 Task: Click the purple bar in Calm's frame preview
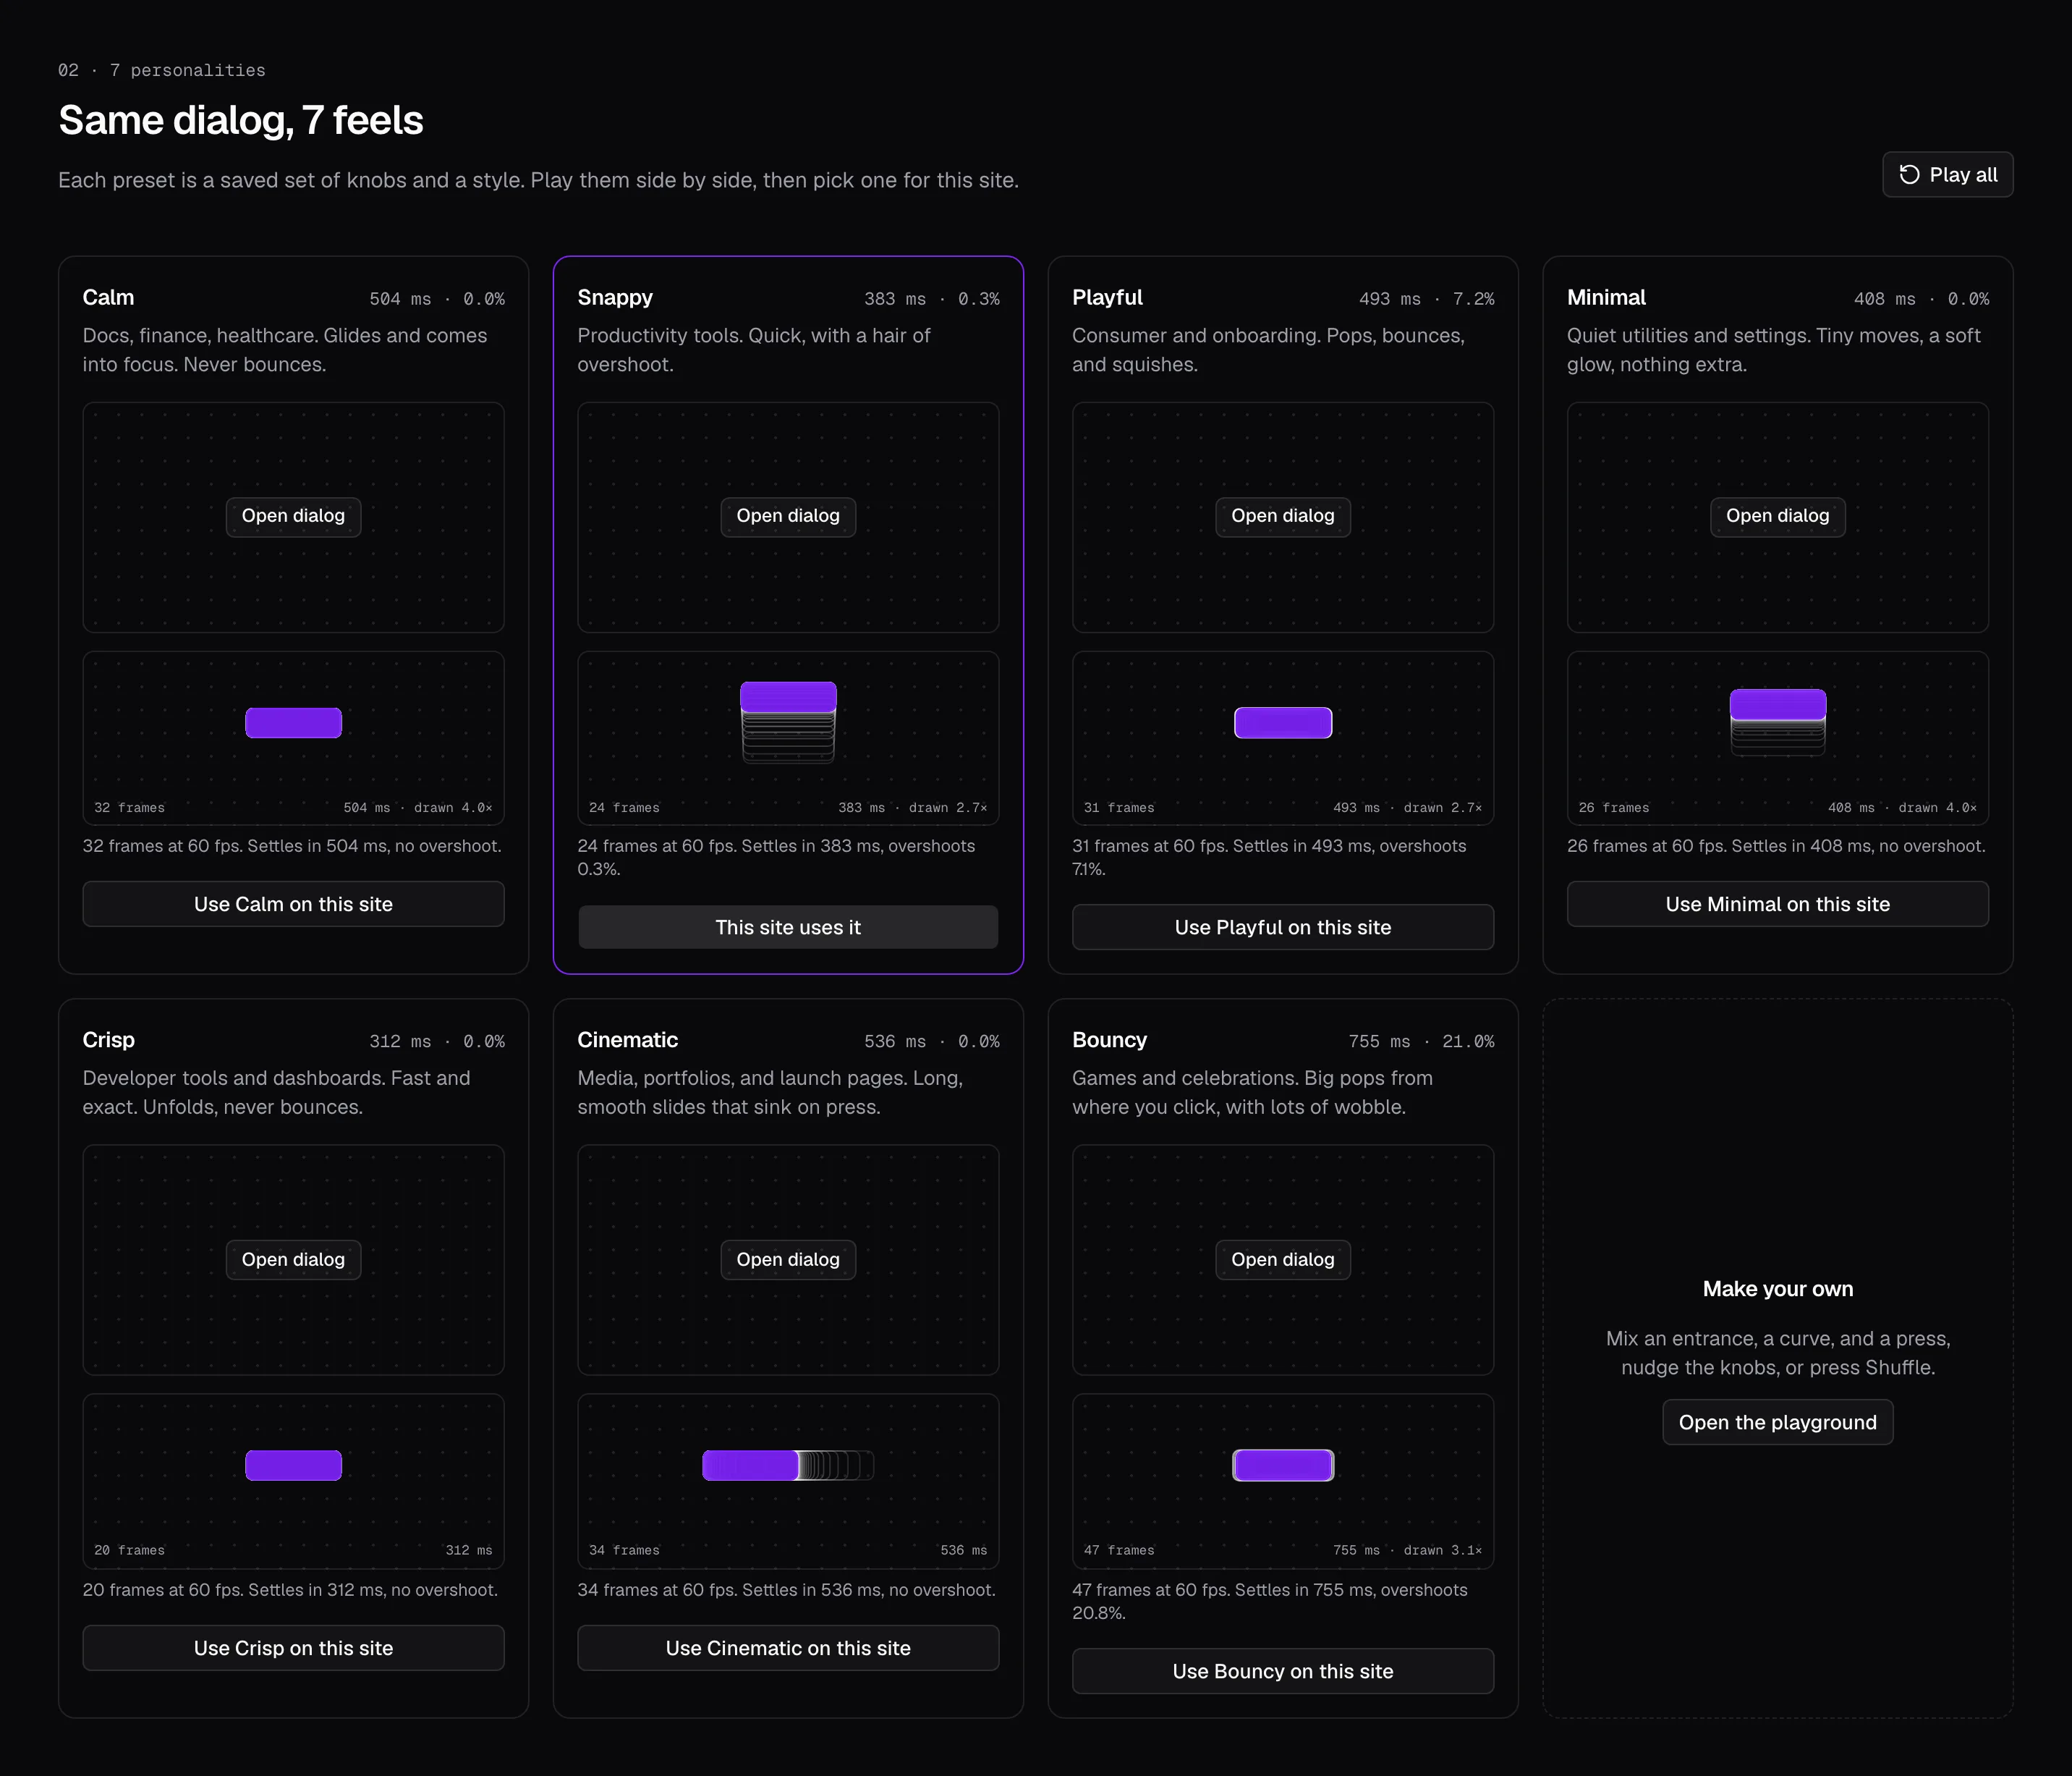[294, 722]
